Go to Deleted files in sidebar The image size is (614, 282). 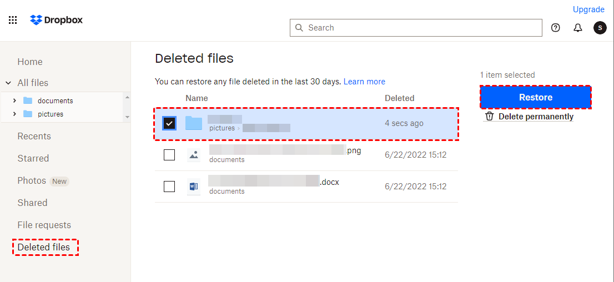pos(44,247)
